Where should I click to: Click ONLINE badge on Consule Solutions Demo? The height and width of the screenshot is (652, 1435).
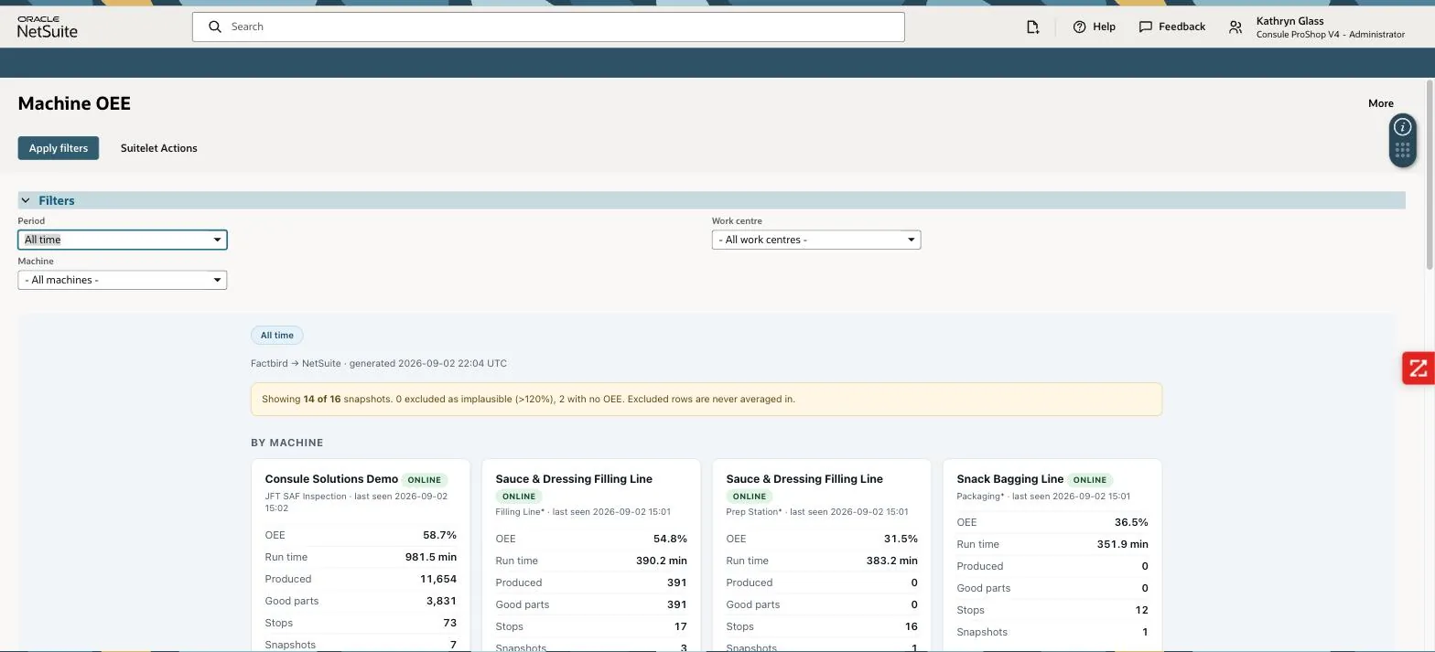pyautogui.click(x=425, y=479)
